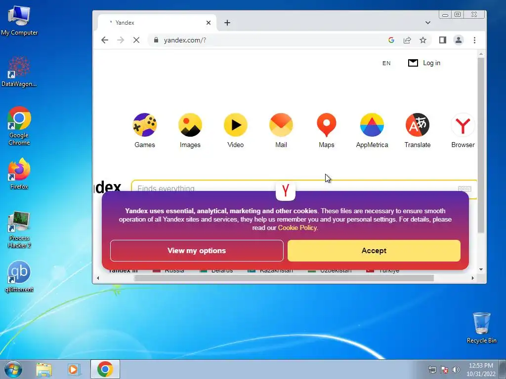Click vertical scrollbar thumb in Chrome
The width and height of the screenshot is (506, 379).
pos(481,145)
